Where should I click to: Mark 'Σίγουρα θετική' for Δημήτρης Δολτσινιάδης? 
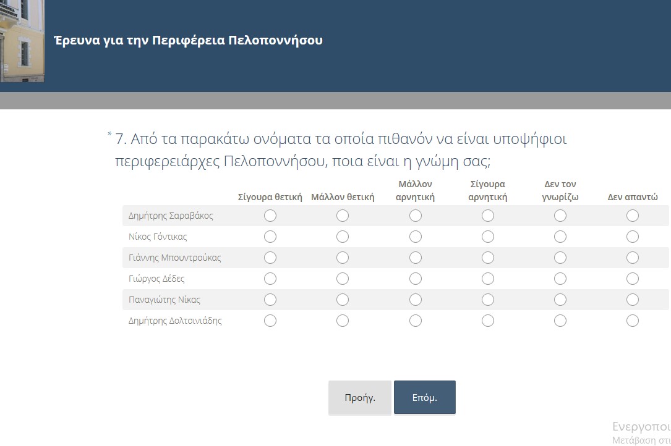pyautogui.click(x=270, y=321)
